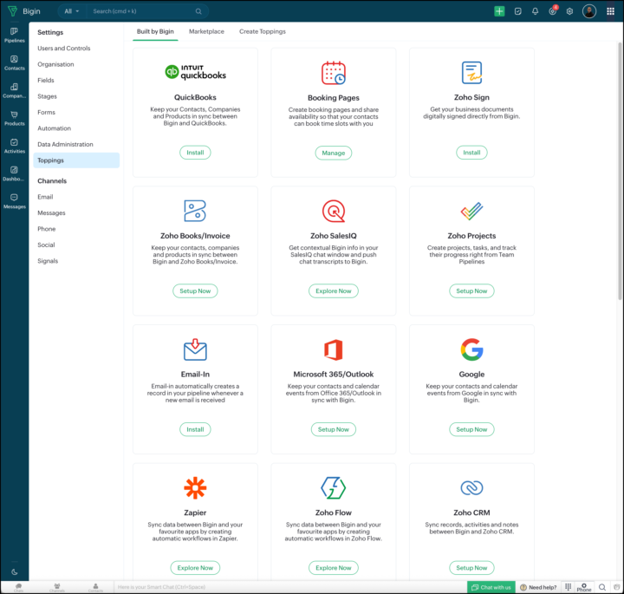The width and height of the screenshot is (624, 594).
Task: Click Setup Now for Zoho Books/Invoice
Action: [195, 291]
